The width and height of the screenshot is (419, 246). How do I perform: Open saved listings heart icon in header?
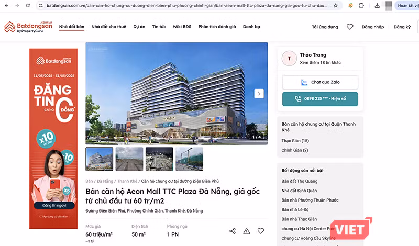click(350, 27)
